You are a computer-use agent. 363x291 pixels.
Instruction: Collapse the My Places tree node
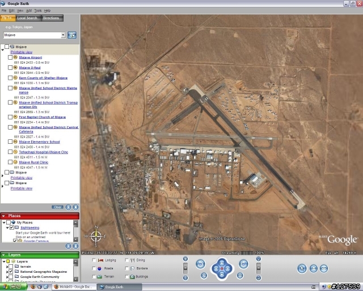[x=4, y=222]
